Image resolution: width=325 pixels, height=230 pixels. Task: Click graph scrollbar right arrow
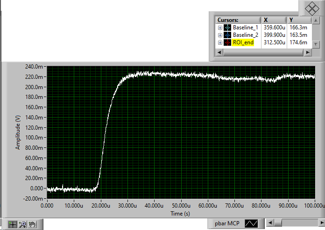tap(322, 223)
